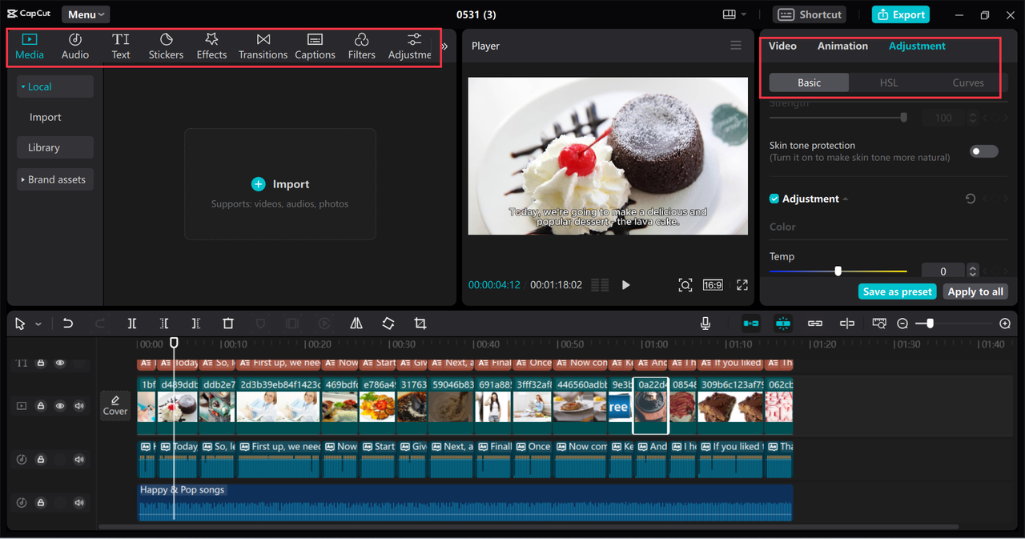Open the Shortcut button
The image size is (1025, 539).
pyautogui.click(x=810, y=14)
